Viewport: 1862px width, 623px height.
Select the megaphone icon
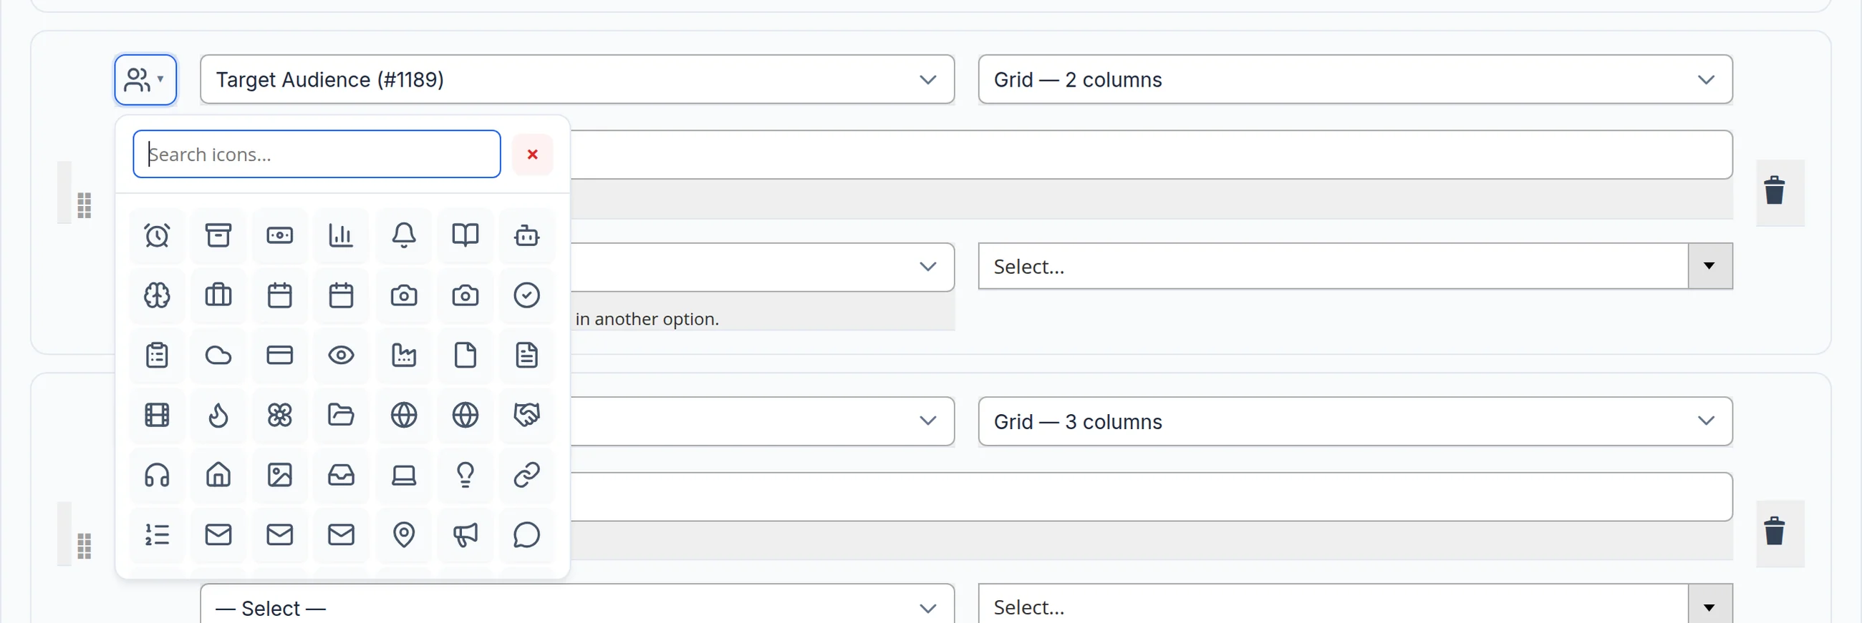[x=465, y=535]
